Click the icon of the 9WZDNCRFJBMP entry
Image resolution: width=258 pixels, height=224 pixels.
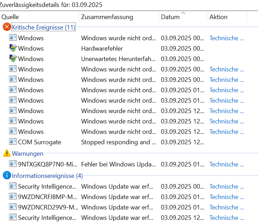13,197
